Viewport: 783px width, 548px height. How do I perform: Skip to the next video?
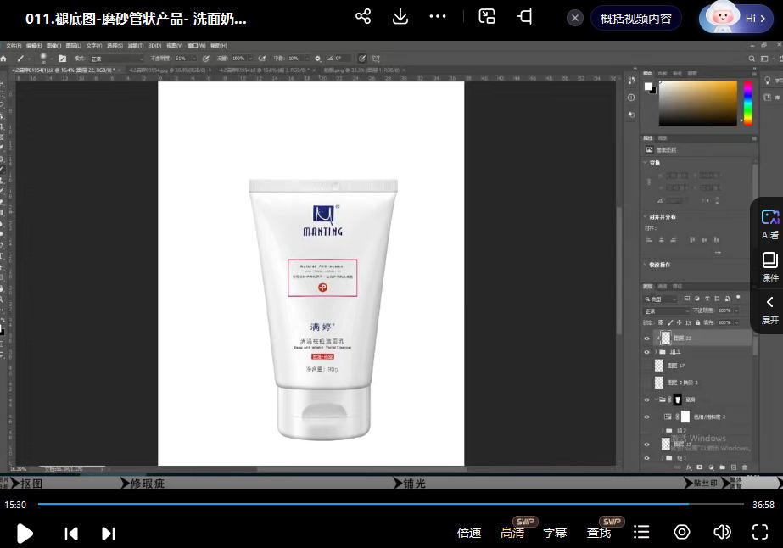coord(109,533)
